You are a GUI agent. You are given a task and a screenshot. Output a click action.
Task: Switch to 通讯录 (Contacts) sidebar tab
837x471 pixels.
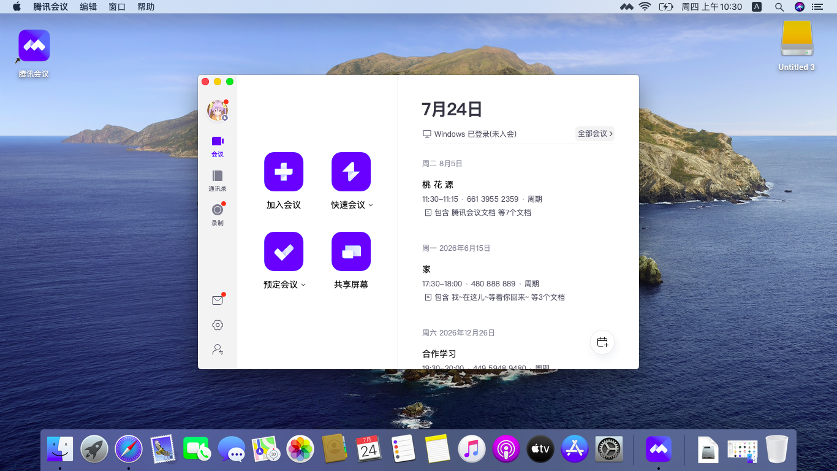point(218,181)
